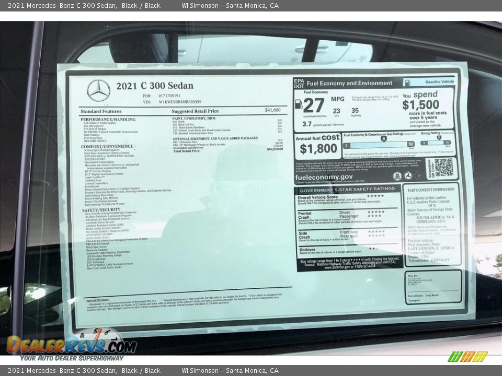Click the "PAINT, UPHOLSTERY, TRIM" heading
This screenshot has width=502, height=376.
[193, 119]
